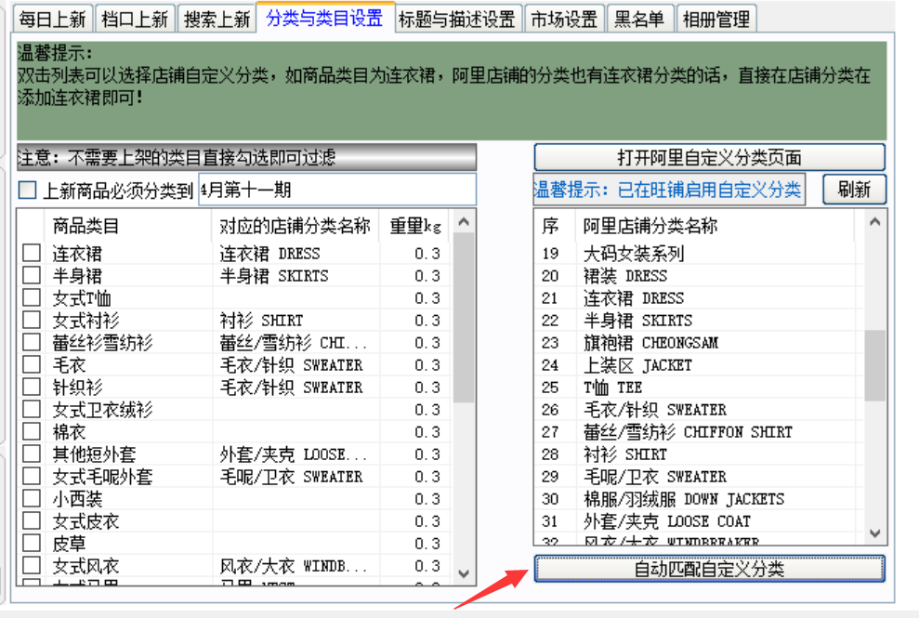The height and width of the screenshot is (618, 919).
Task: Switch to the 相册管理 tab
Action: point(716,20)
